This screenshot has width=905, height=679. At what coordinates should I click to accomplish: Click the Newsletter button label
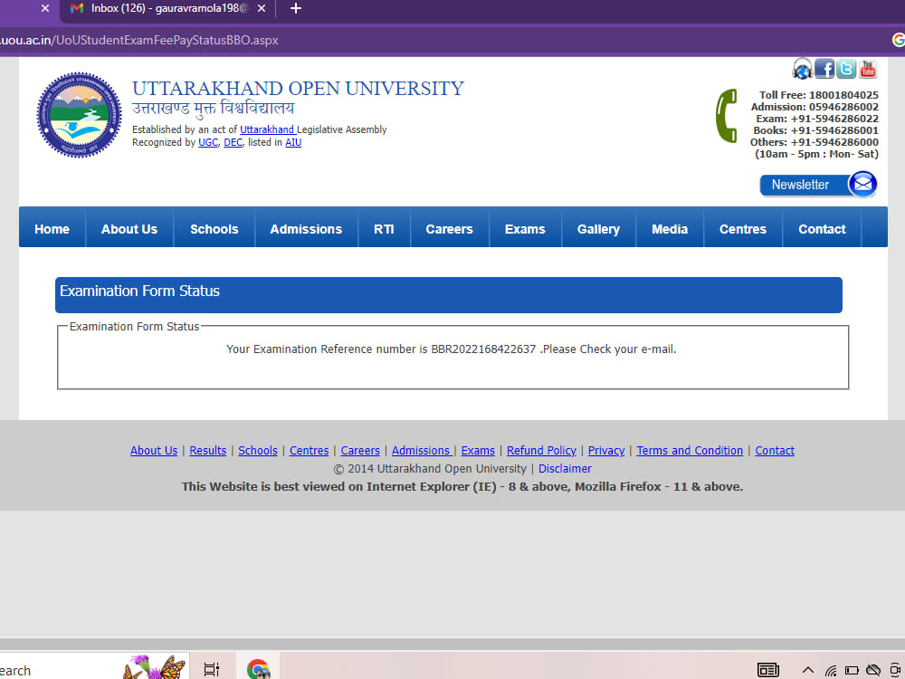coord(800,185)
